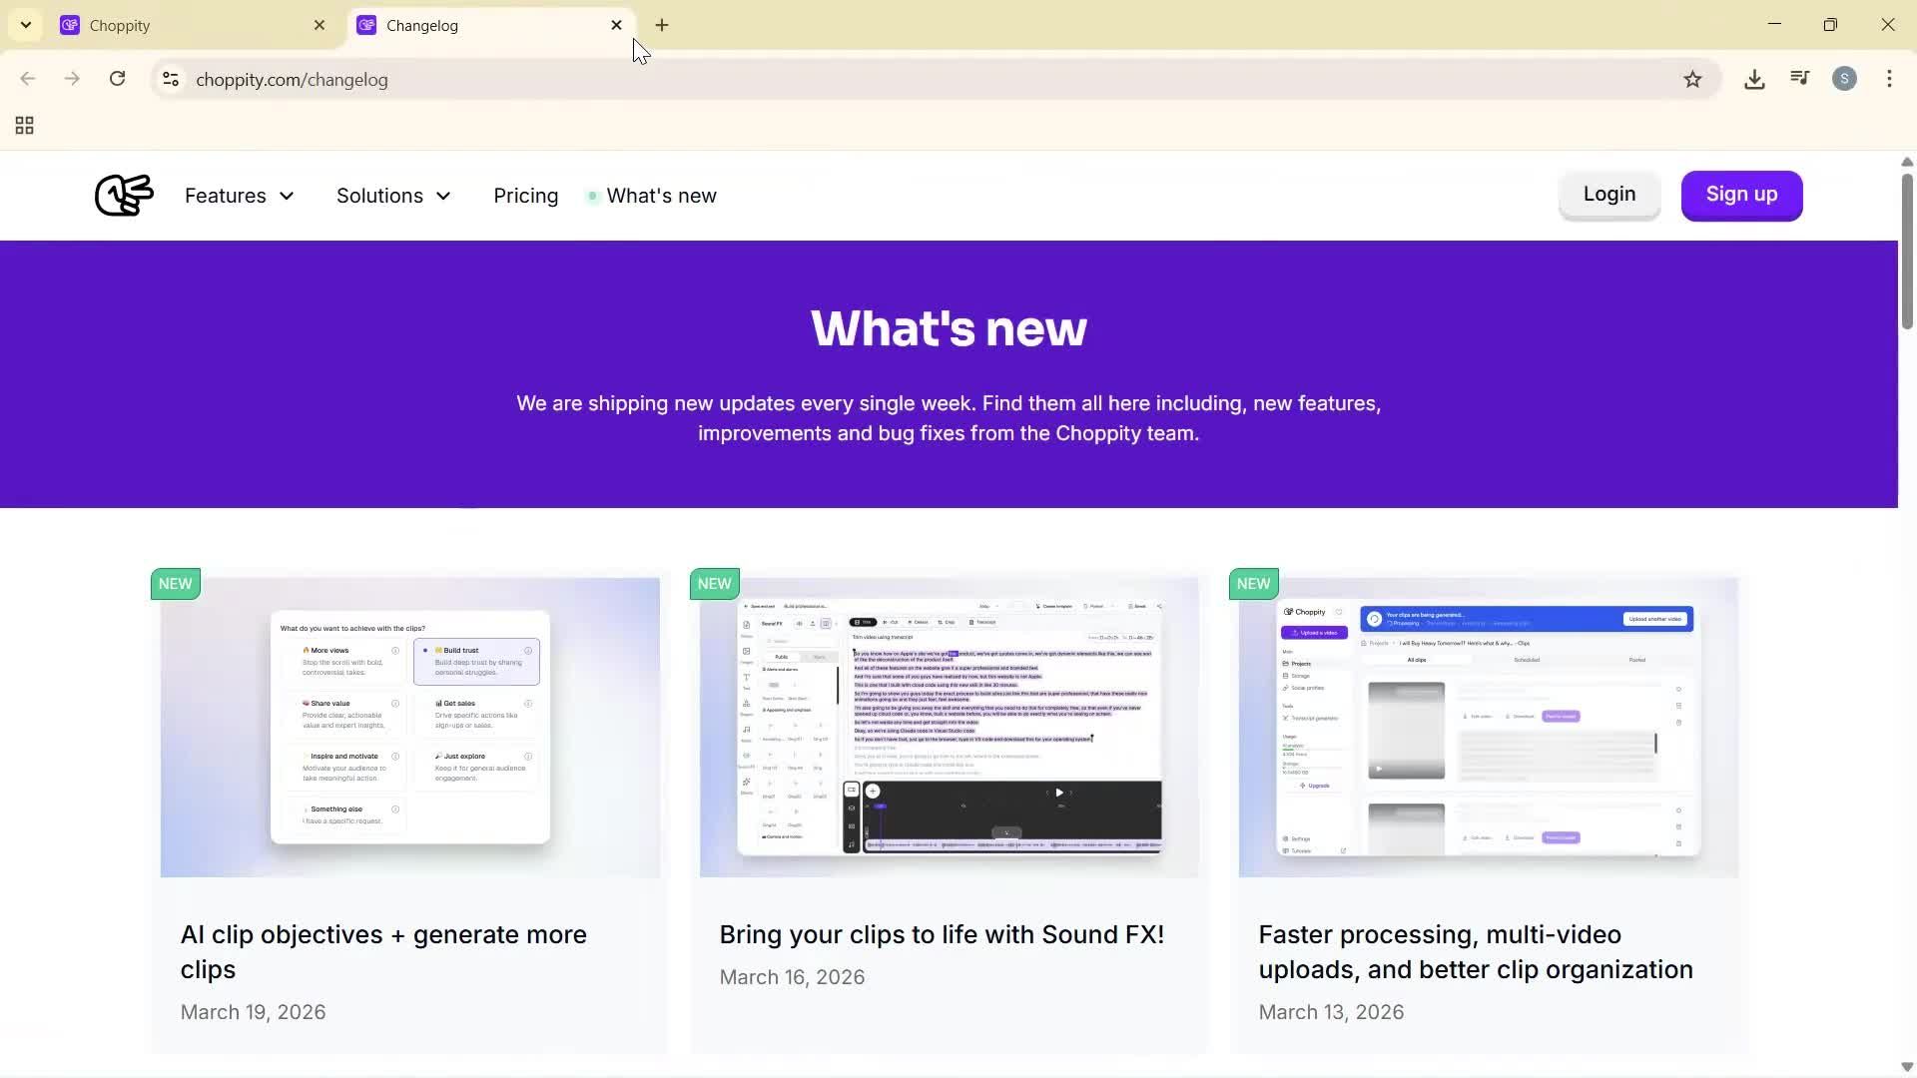Click the Choppity logo in the navbar
This screenshot has width=1917, height=1078.
click(x=123, y=195)
